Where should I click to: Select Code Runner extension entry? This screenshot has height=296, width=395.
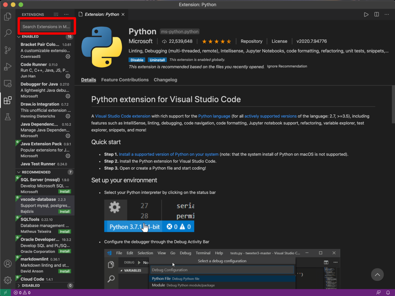point(45,70)
